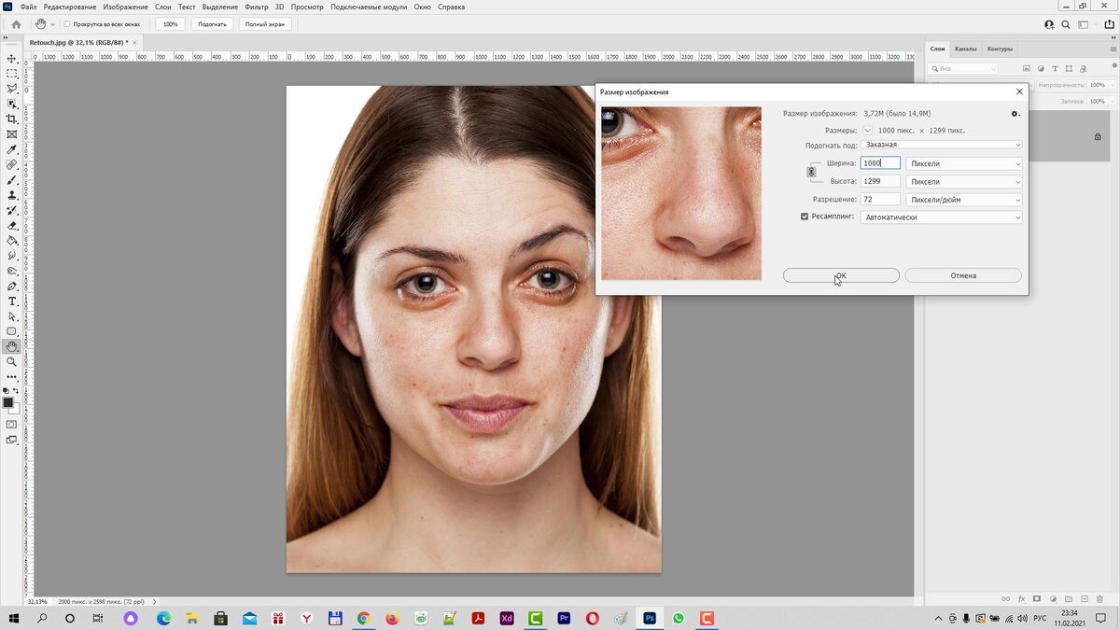The height and width of the screenshot is (630, 1120).
Task: Open Premiere Pro from the taskbar
Action: click(x=564, y=618)
